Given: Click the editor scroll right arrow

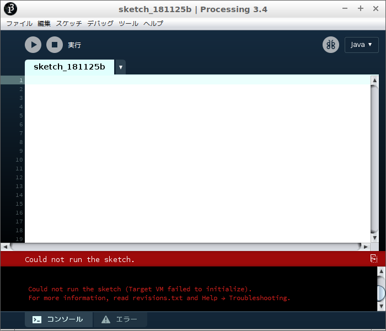Looking at the screenshot, I should (x=366, y=247).
